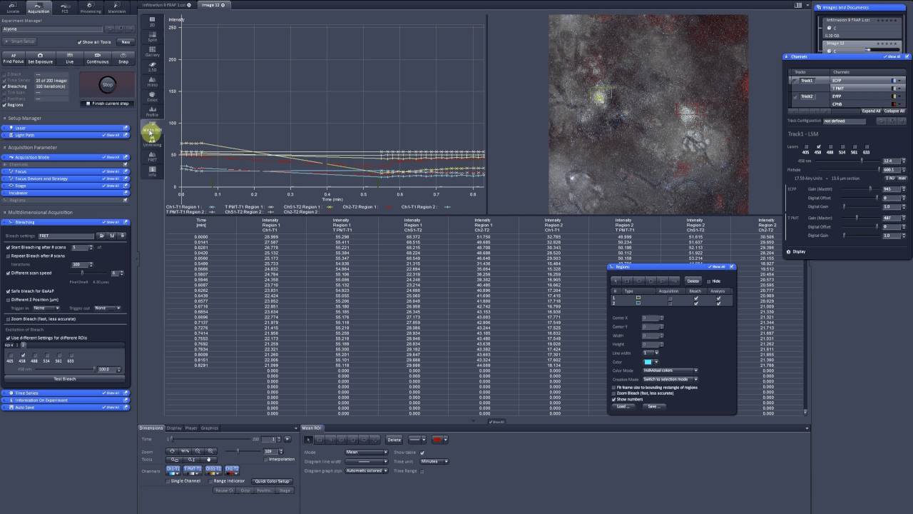Click the Test Bleach button
This screenshot has height=514, width=913.
click(x=65, y=378)
